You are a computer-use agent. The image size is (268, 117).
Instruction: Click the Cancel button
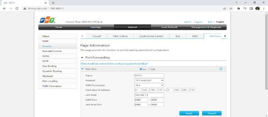coord(212,113)
